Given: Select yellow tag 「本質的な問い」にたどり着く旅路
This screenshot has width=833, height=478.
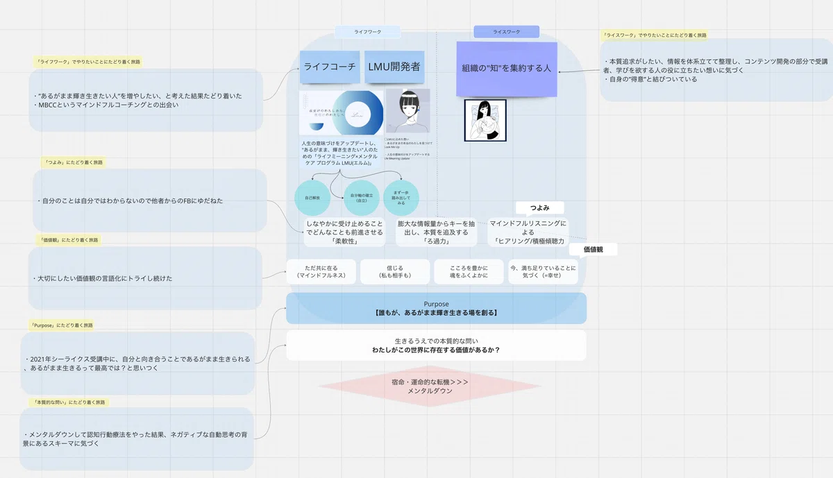Looking at the screenshot, I should pyautogui.click(x=69, y=402).
